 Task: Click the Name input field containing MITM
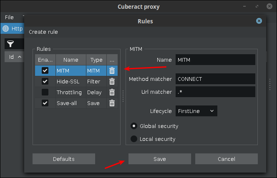(x=215, y=60)
